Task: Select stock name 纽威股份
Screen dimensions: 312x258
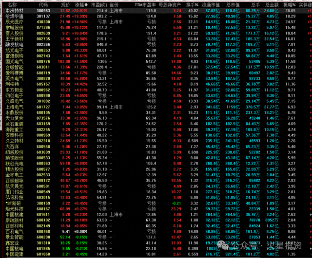Action: click(14, 152)
